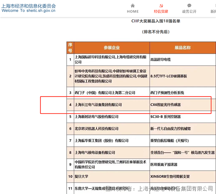The width and height of the screenshot is (216, 194).
Task: Select the 上海长江电气设备集团有限公司 table cell
Action: pyautogui.click(x=112, y=105)
